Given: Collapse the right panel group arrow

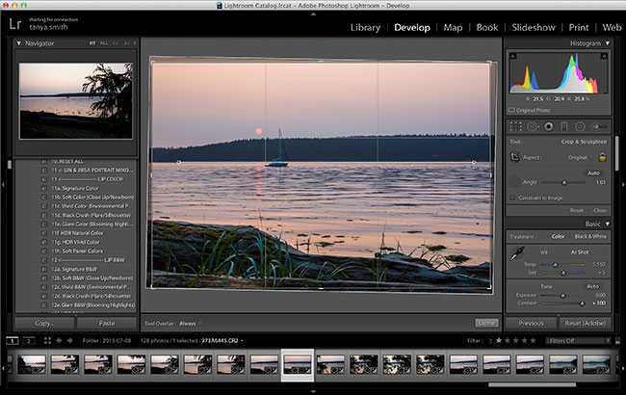Looking at the screenshot, I should [x=623, y=185].
